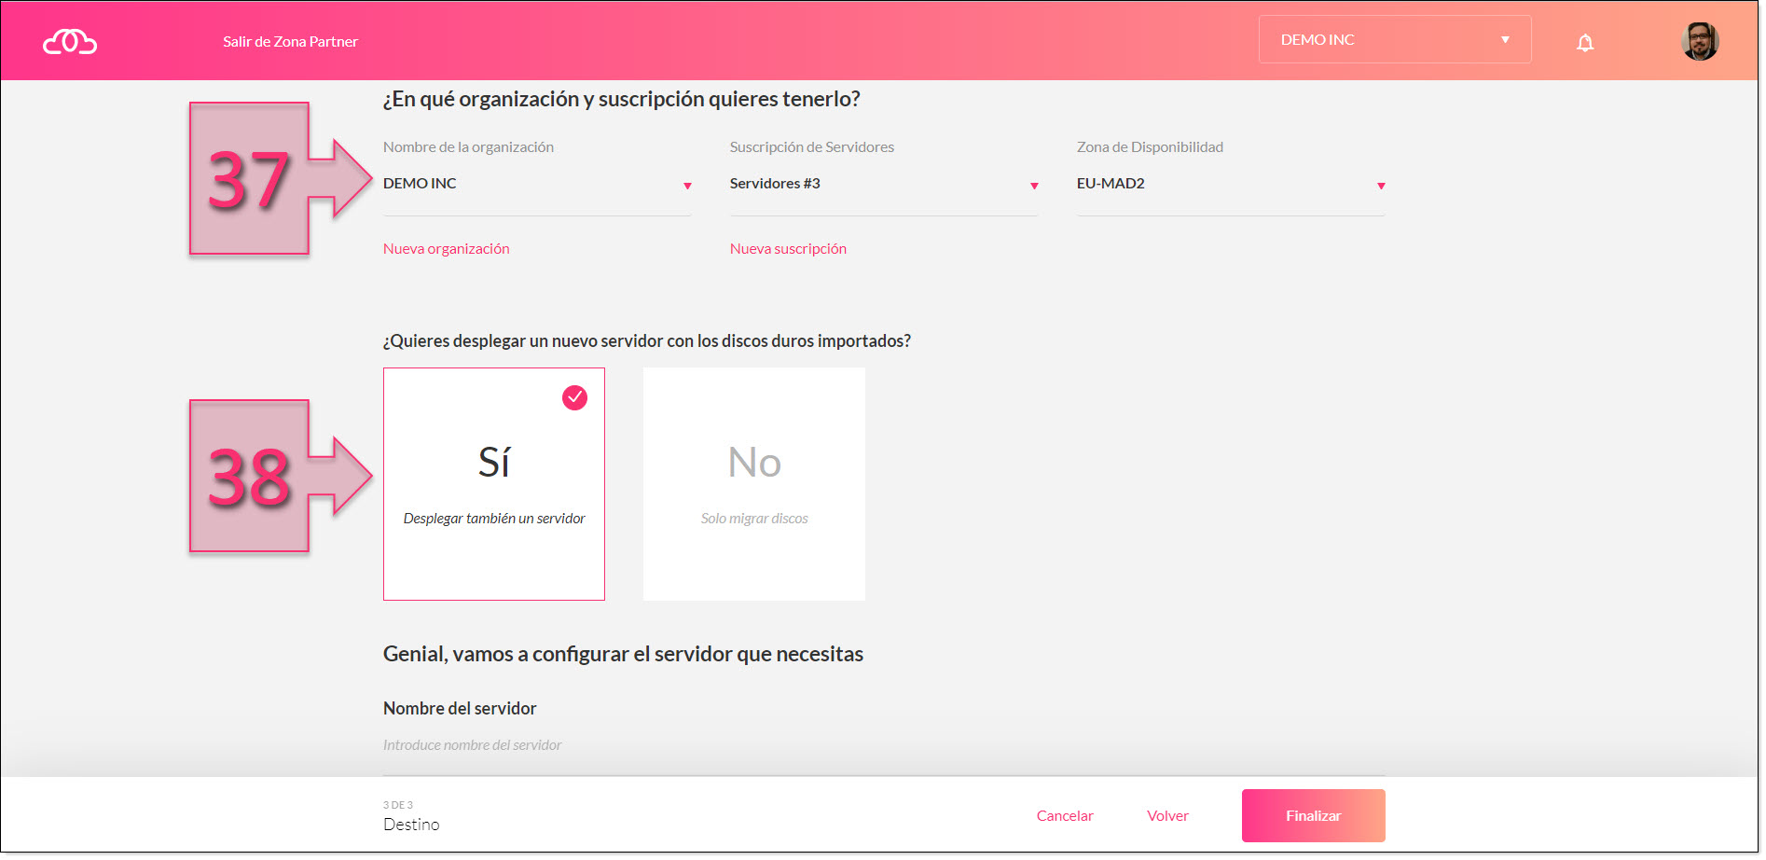Open the DEMO INC account dropdown in header
Screen dimensions: 1766x860
click(1393, 39)
